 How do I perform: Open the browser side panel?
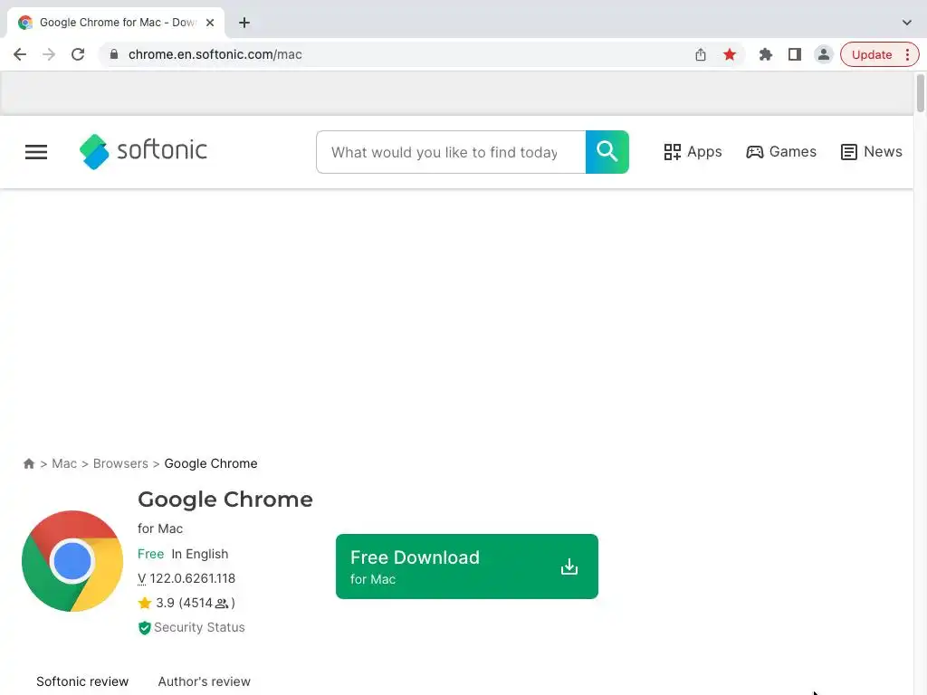pos(795,54)
